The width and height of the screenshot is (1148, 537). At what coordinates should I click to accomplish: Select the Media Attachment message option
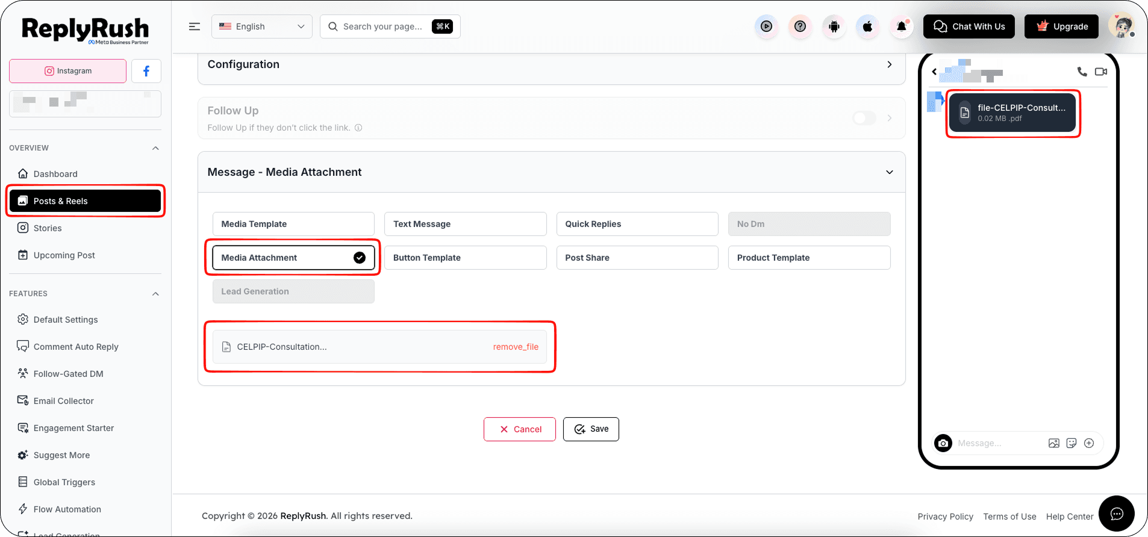(x=293, y=258)
